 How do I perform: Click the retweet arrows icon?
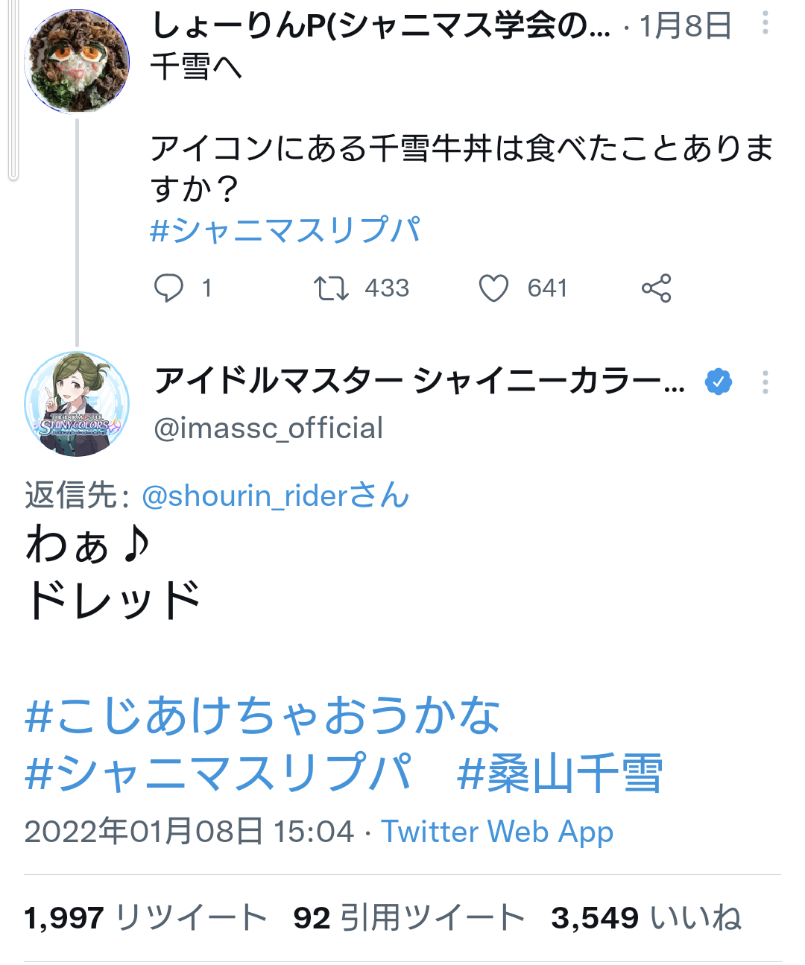tap(331, 288)
